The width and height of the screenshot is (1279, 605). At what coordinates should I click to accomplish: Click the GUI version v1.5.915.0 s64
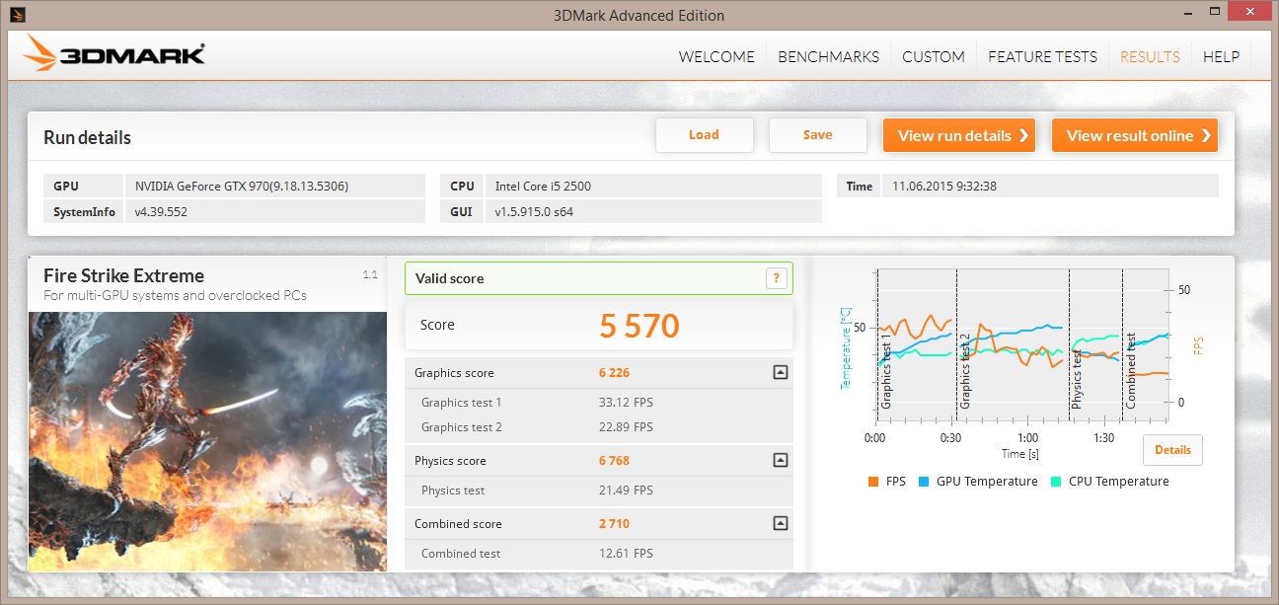coord(654,211)
